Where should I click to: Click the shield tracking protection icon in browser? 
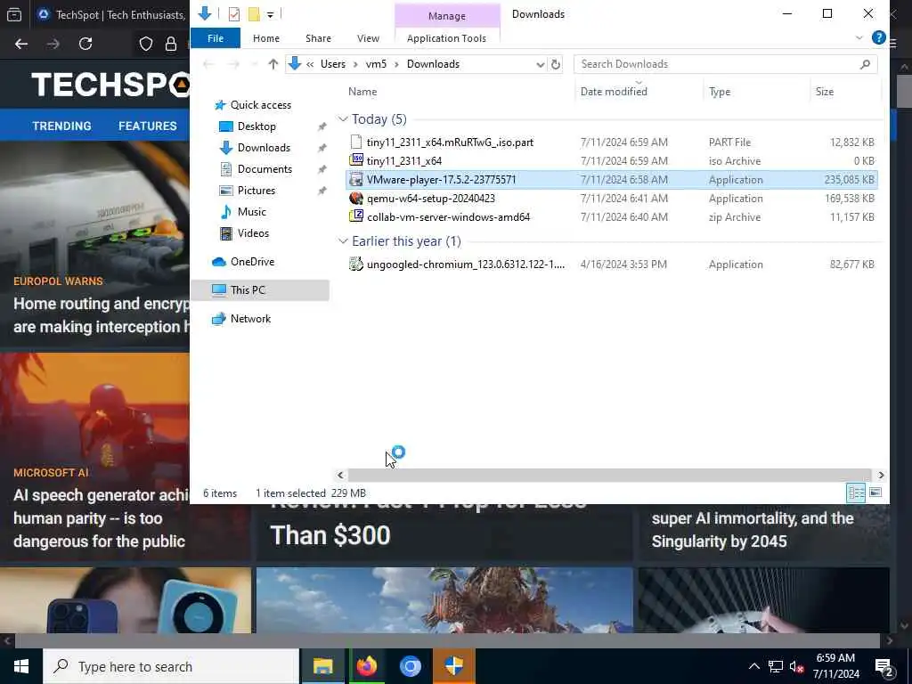[146, 44]
